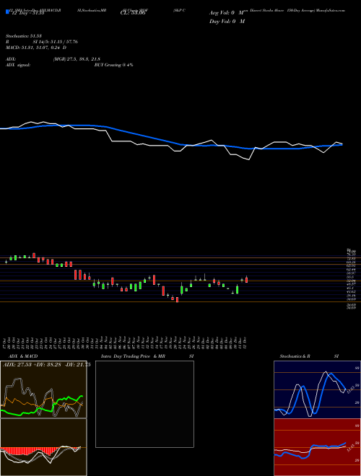
Task: Click inside the empty Intra Day chart box
Action: tap(144, 404)
